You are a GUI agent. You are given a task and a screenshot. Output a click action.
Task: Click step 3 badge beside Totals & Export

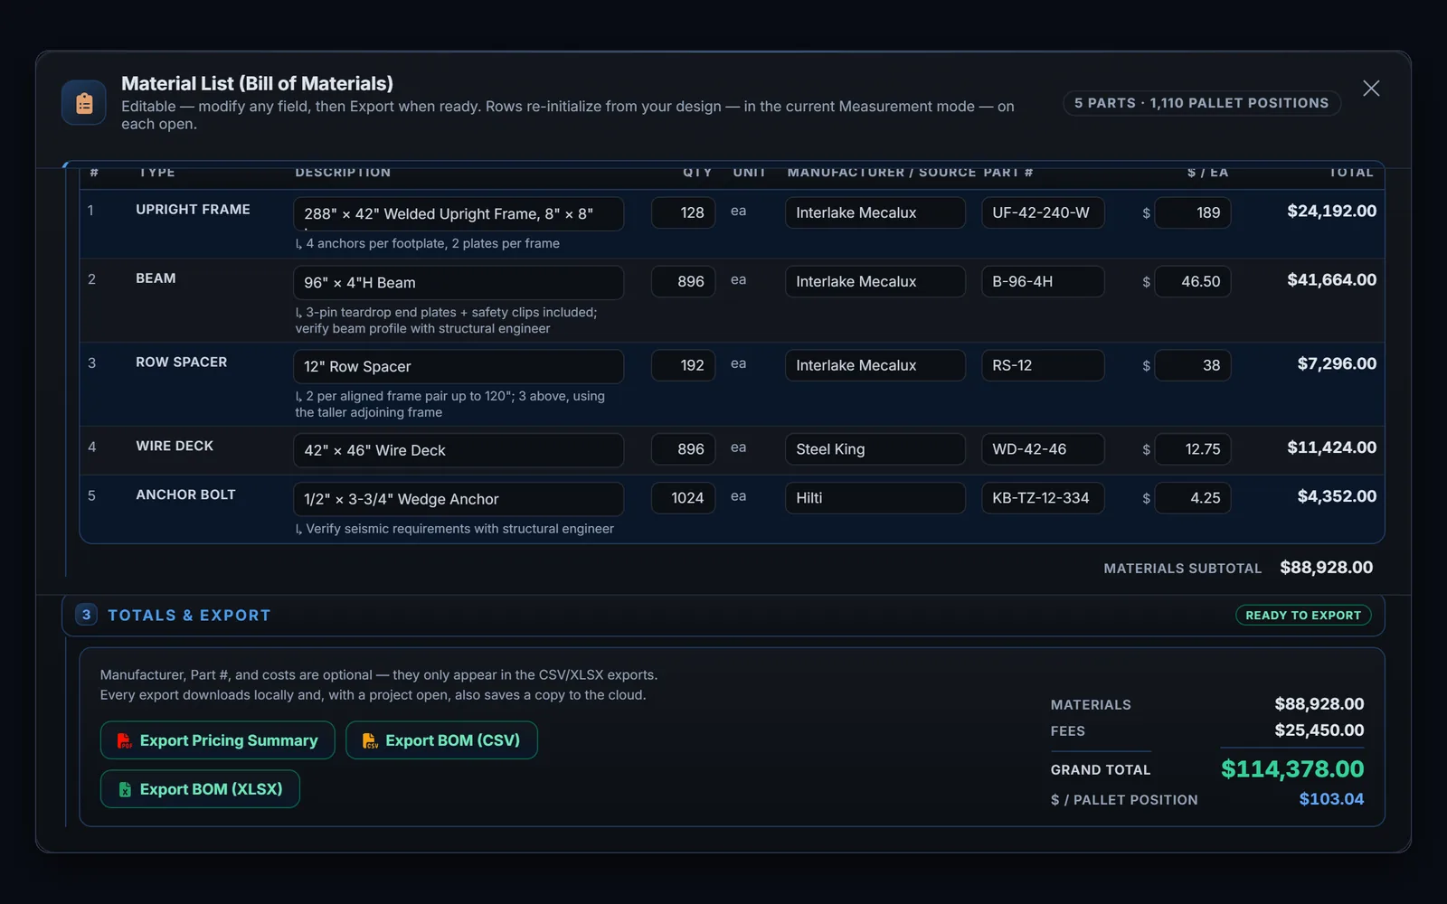tap(86, 615)
